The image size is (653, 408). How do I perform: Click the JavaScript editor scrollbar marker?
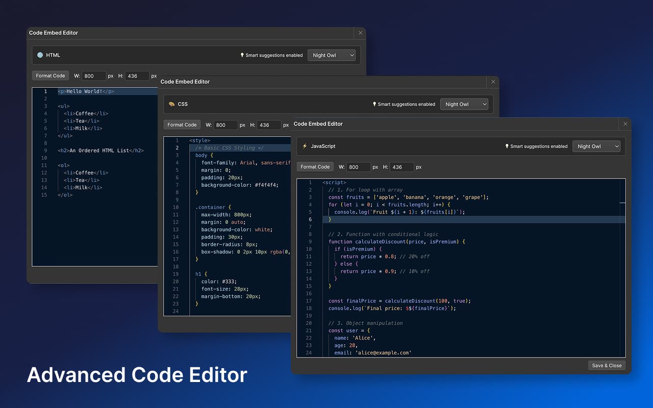point(622,202)
